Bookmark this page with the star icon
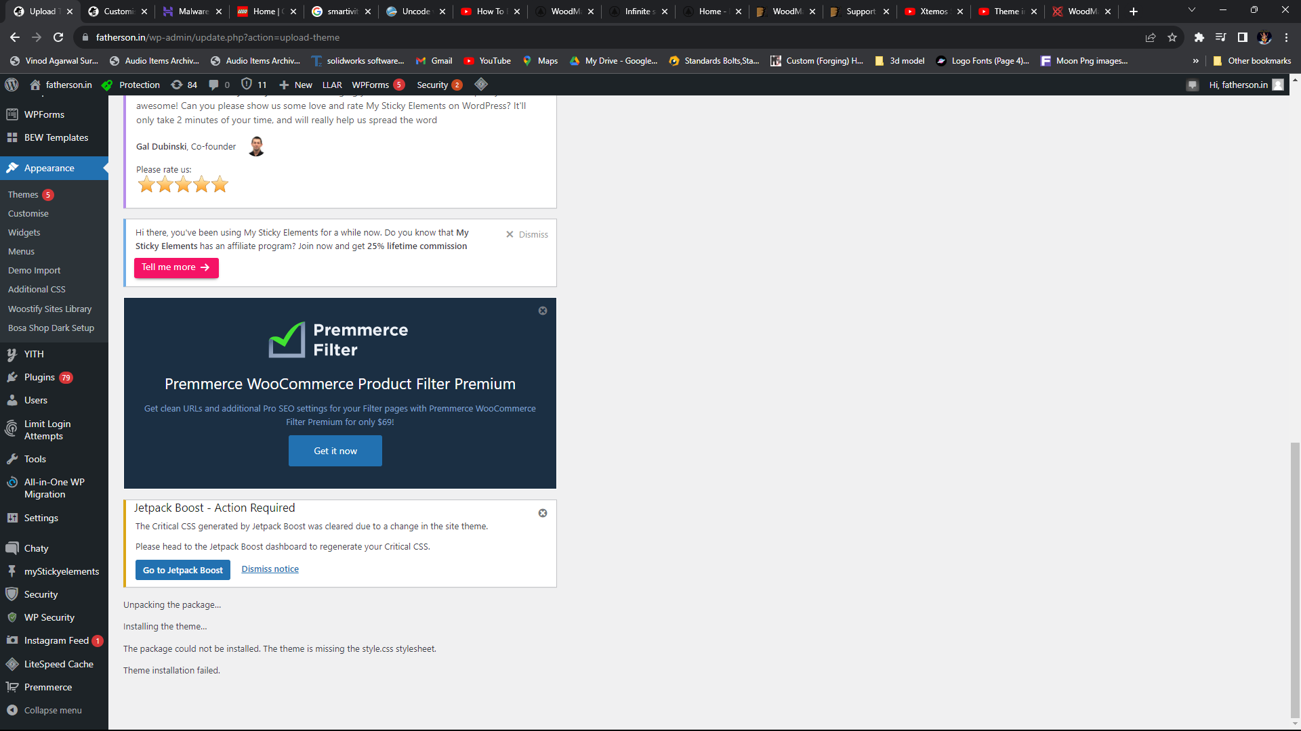This screenshot has width=1301, height=731. (x=1172, y=37)
